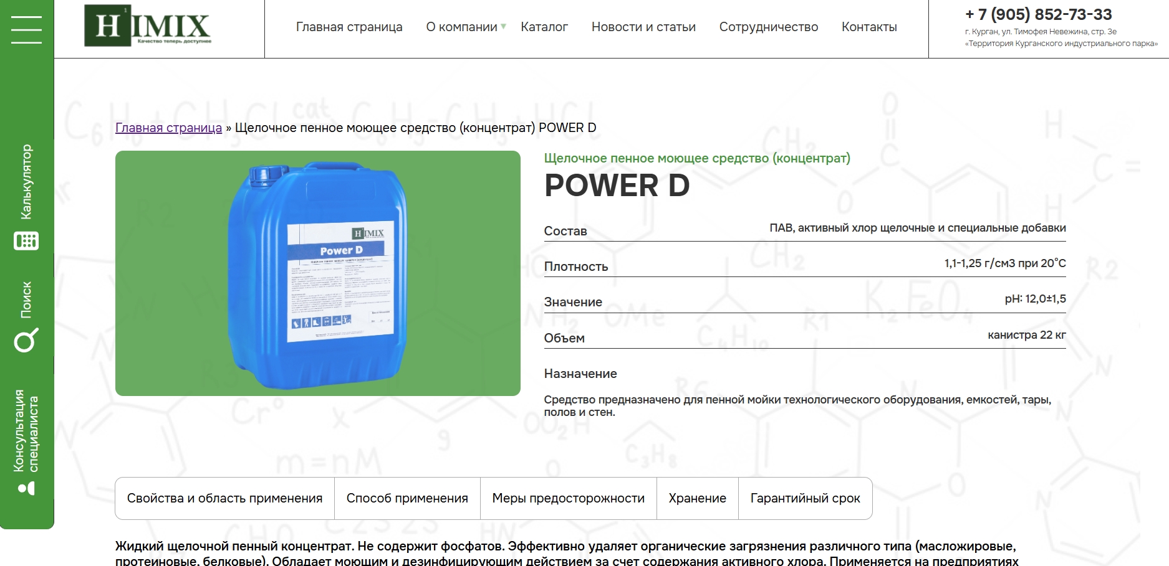Open Консультация специалиста from the sidebar
The image size is (1169, 566).
click(x=26, y=430)
